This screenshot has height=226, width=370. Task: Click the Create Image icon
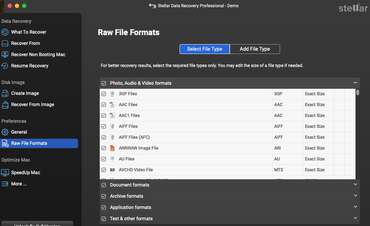click(5, 93)
